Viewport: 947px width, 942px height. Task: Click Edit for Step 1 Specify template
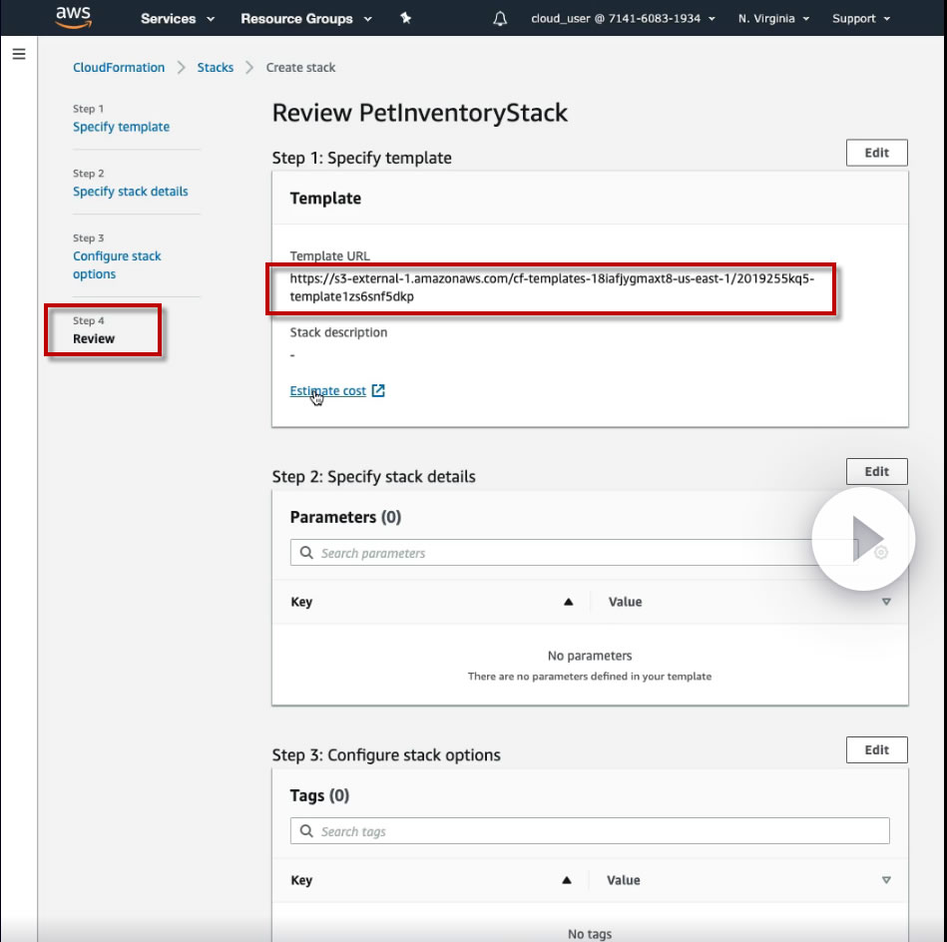876,153
